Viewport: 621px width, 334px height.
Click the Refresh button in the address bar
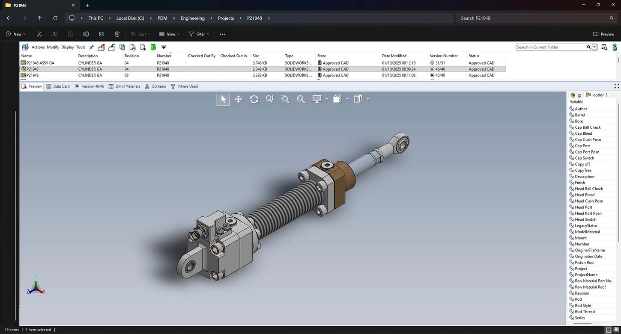pyautogui.click(x=55, y=18)
